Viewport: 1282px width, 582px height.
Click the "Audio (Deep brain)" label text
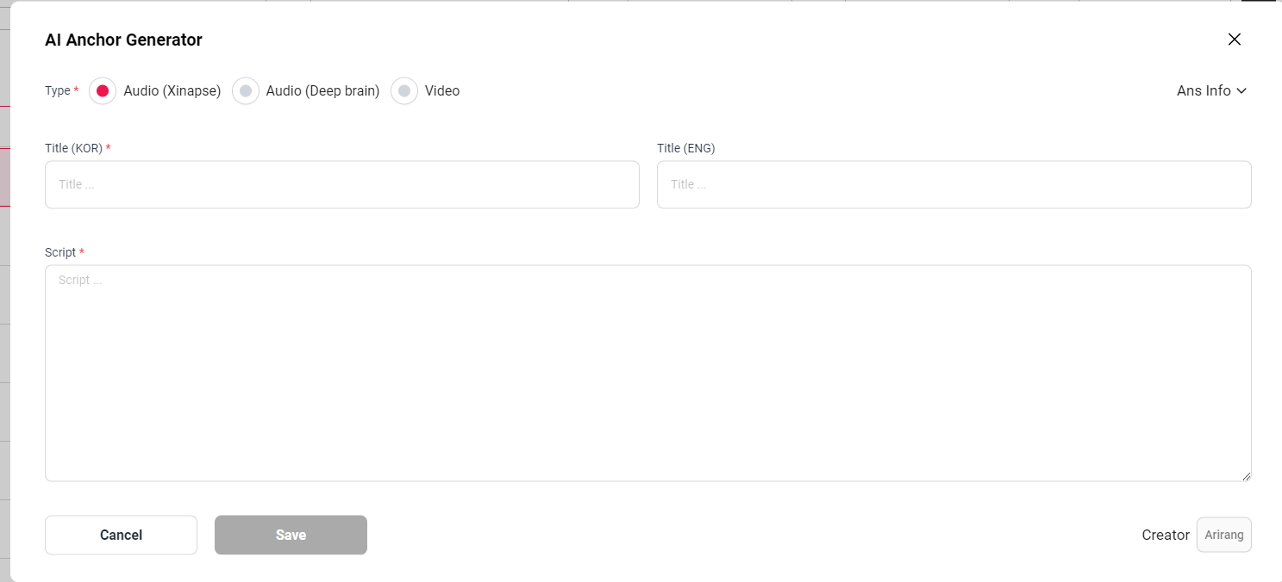click(322, 91)
